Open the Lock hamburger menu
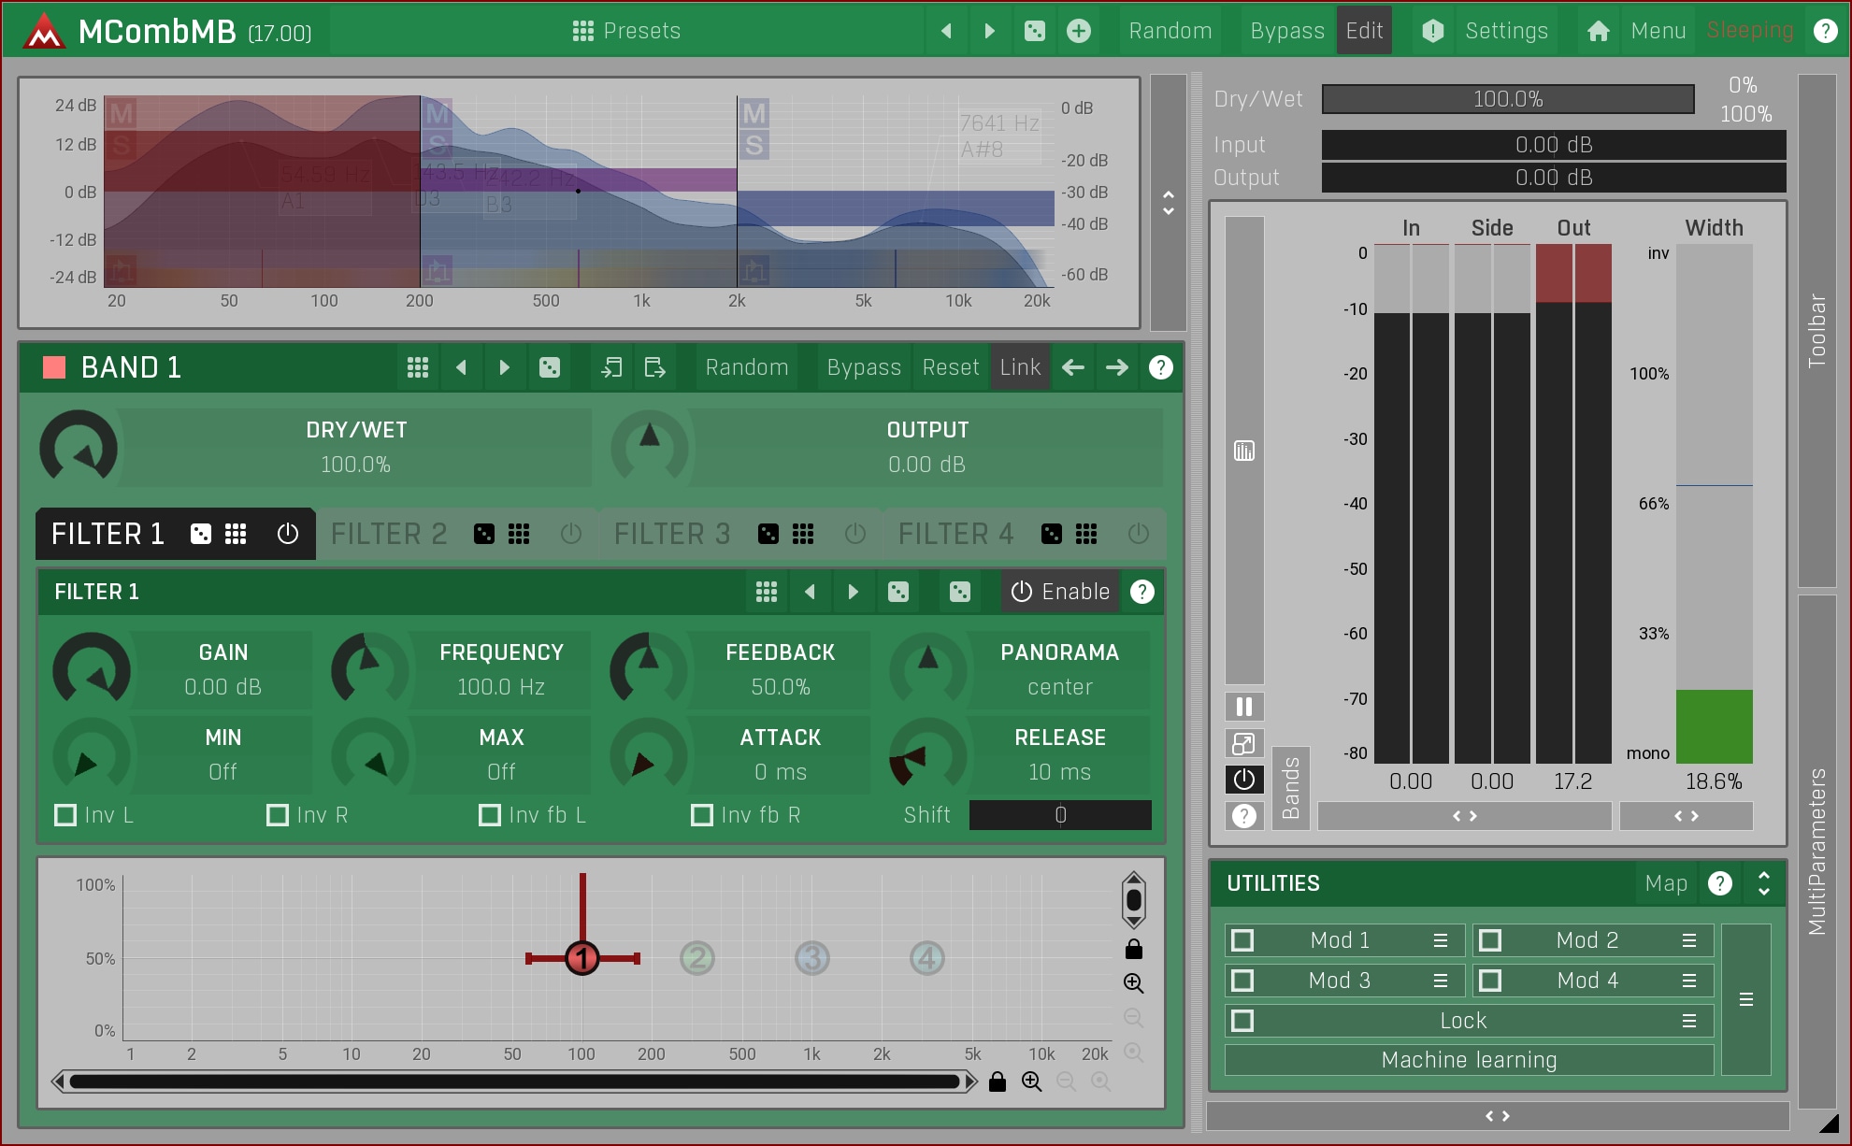 coord(1688,1021)
